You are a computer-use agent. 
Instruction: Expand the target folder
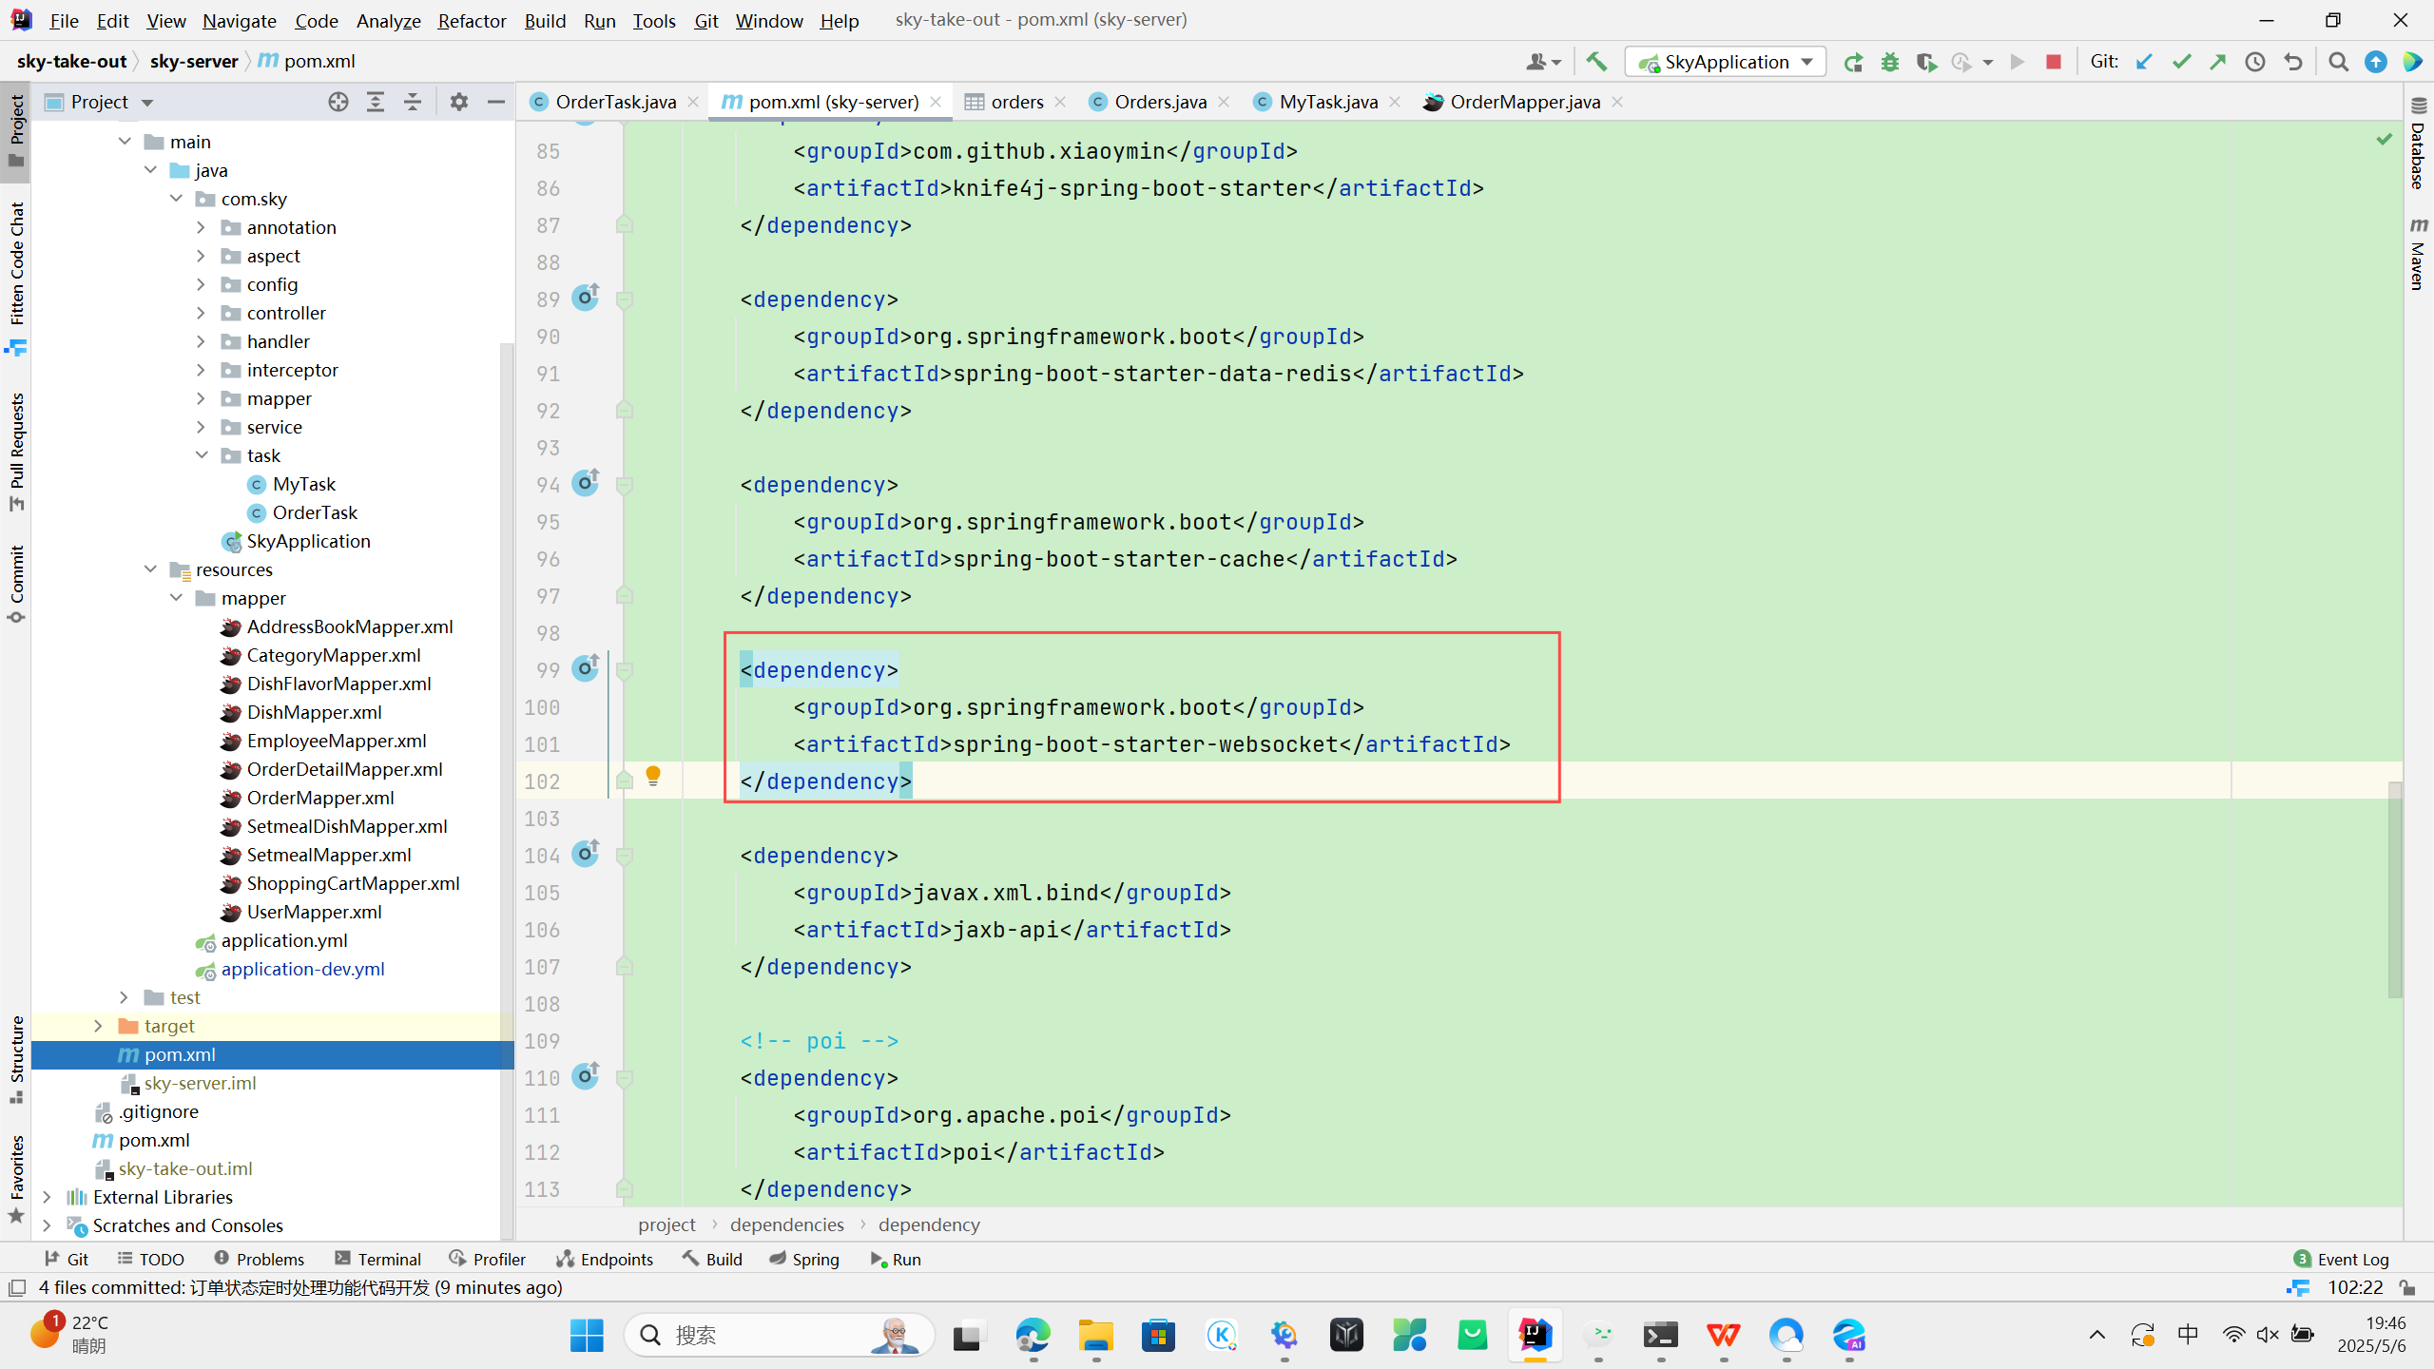click(98, 1026)
